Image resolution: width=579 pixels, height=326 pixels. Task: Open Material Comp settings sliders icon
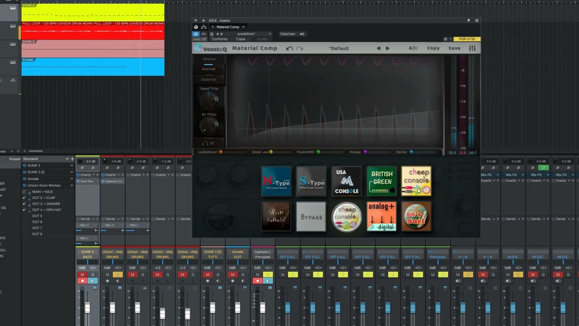point(472,48)
